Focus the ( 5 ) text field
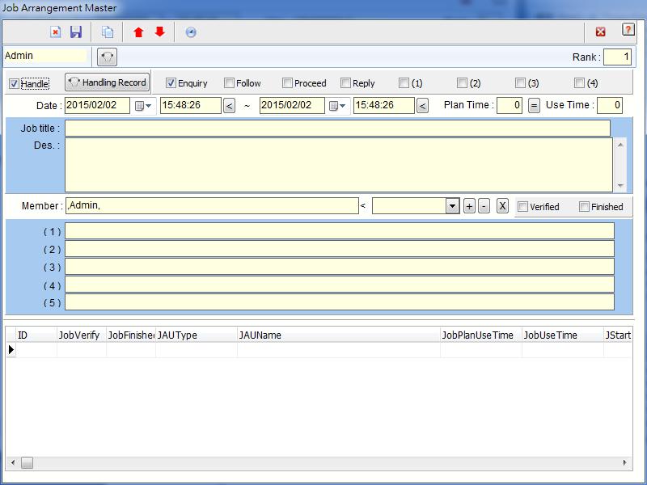647x485 pixels. point(340,302)
